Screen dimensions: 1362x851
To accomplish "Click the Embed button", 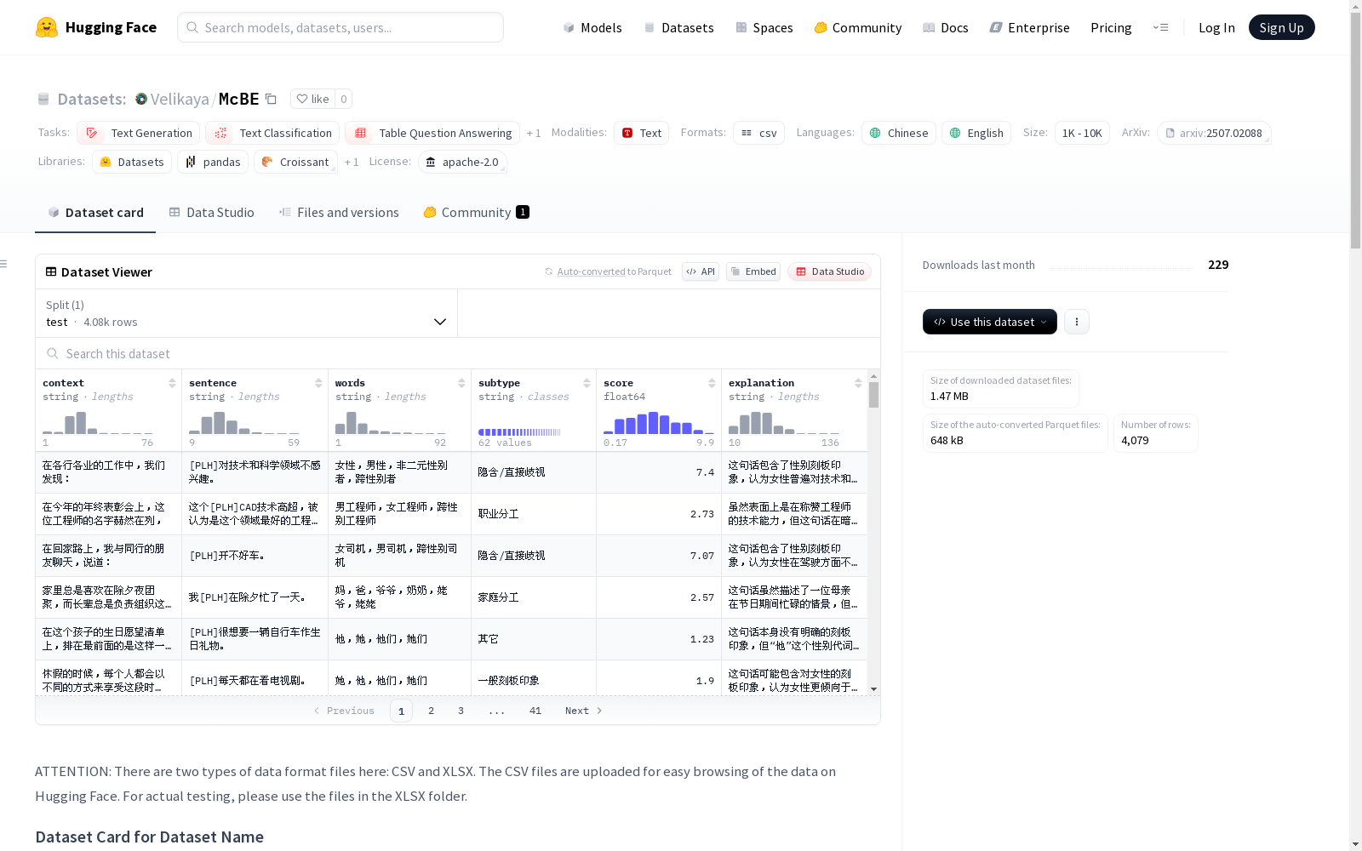I will [753, 271].
